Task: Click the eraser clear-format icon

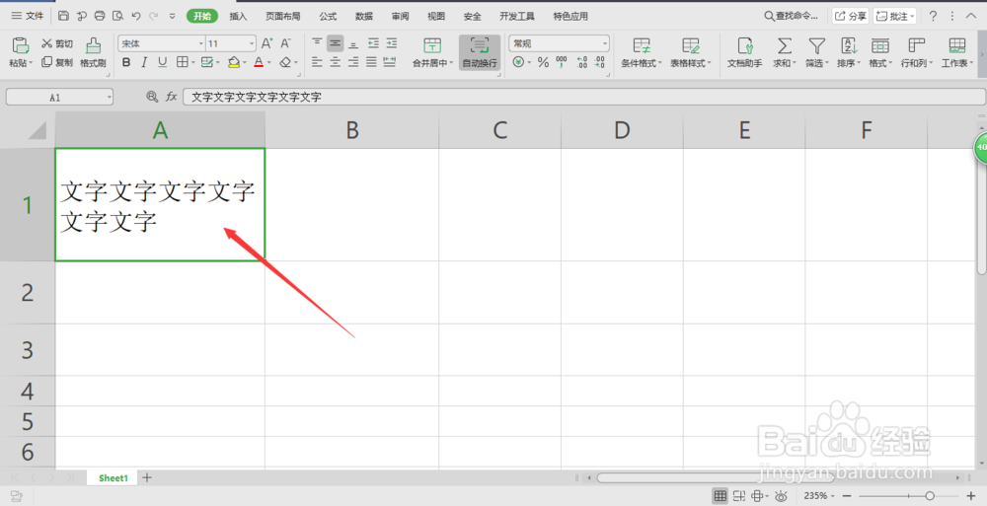Action: (285, 62)
